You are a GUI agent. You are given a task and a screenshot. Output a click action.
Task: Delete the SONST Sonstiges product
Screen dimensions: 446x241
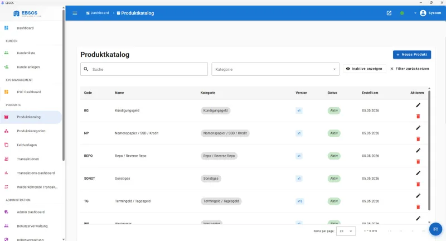(418, 184)
